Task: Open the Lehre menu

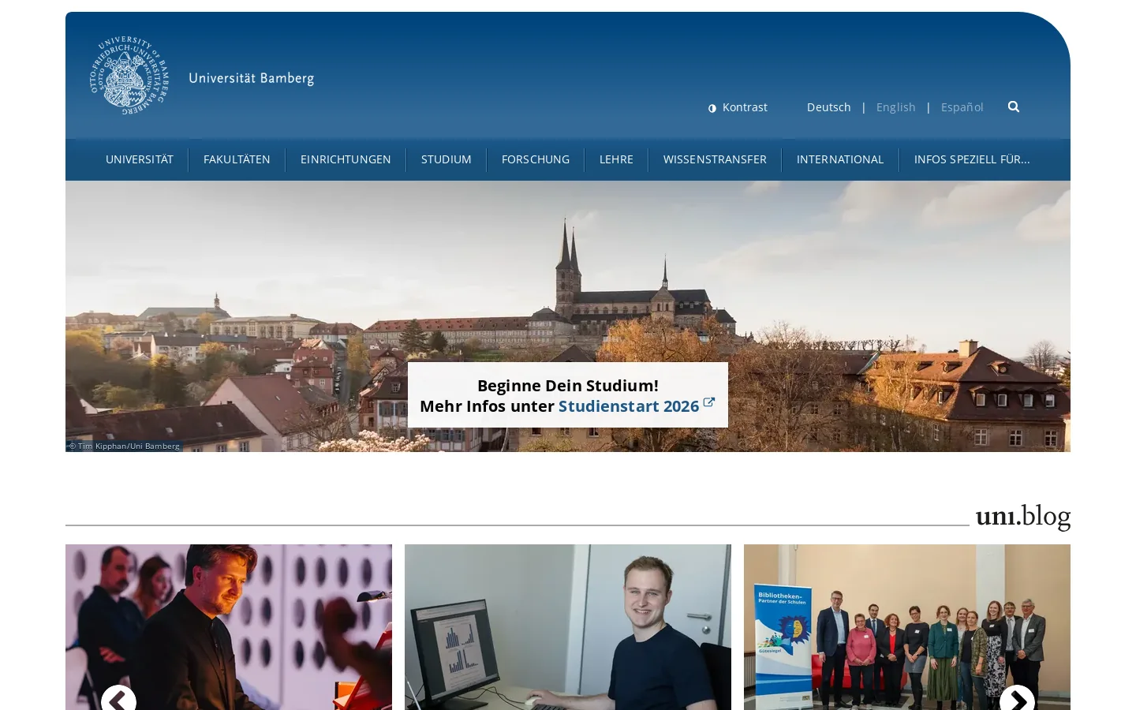Action: pos(616,159)
